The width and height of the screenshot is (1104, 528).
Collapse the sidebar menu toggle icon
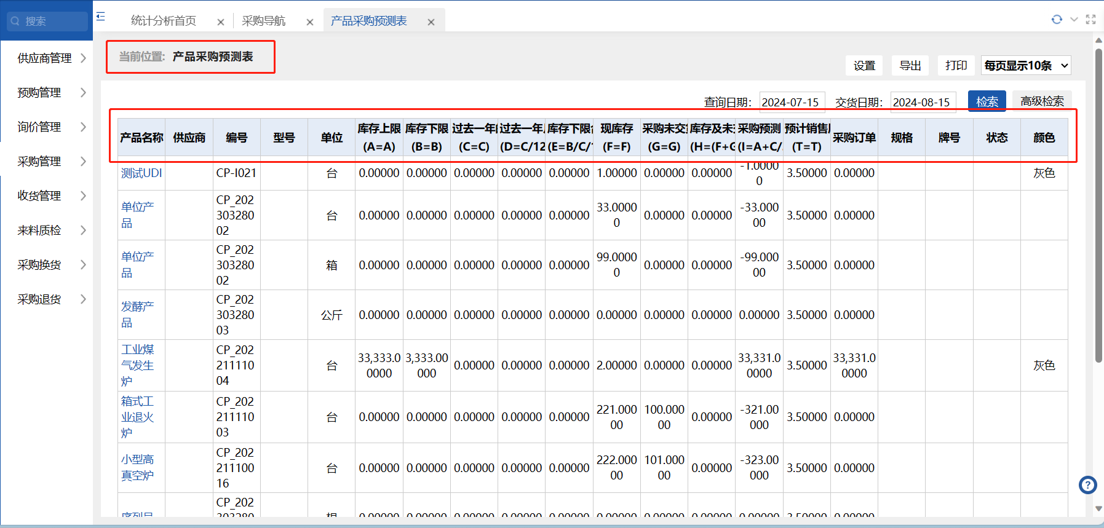pyautogui.click(x=101, y=17)
